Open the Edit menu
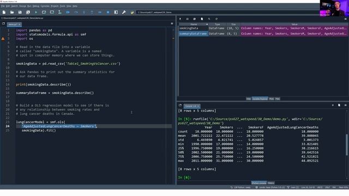Viewport: 349px width, 196px height. coord(8,6)
